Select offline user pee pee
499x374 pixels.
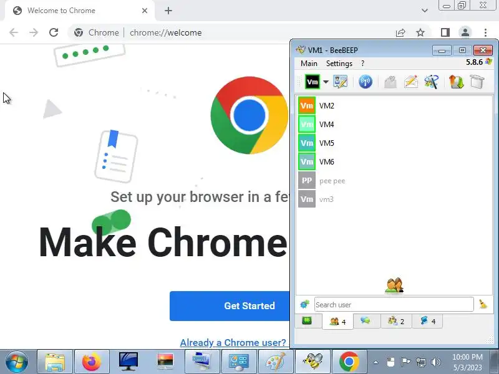tap(395, 181)
